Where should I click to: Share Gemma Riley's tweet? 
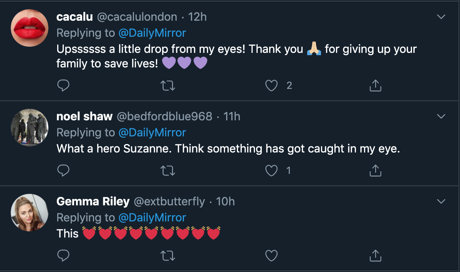point(375,256)
